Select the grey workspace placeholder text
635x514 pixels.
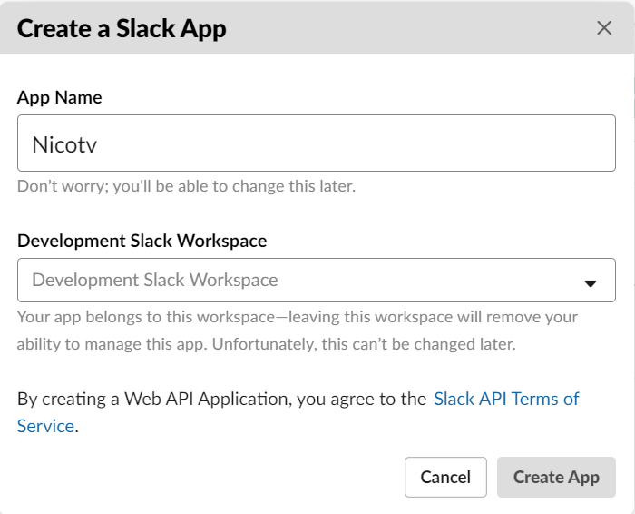tap(155, 280)
